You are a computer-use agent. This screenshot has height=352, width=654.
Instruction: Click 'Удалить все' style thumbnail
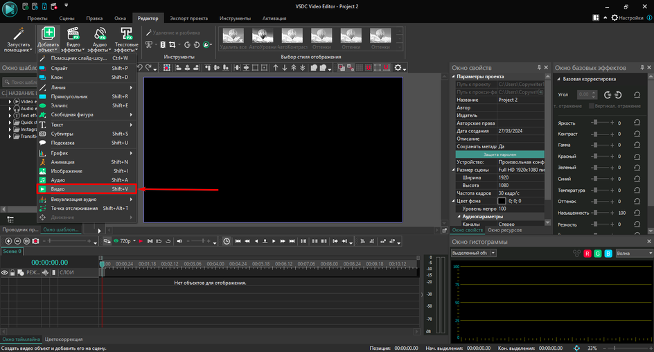click(233, 38)
